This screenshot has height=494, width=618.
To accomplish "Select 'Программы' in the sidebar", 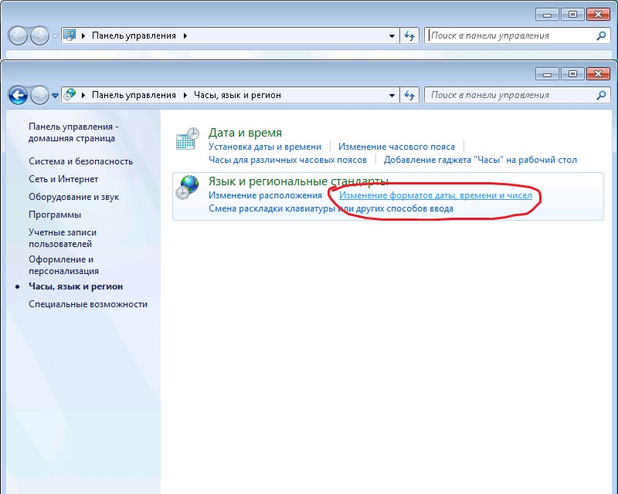I will [x=55, y=215].
